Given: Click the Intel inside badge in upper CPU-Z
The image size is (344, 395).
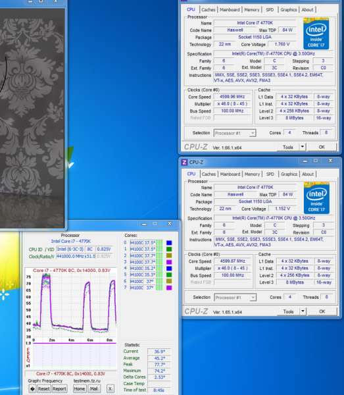Looking at the screenshot, I should (x=316, y=34).
